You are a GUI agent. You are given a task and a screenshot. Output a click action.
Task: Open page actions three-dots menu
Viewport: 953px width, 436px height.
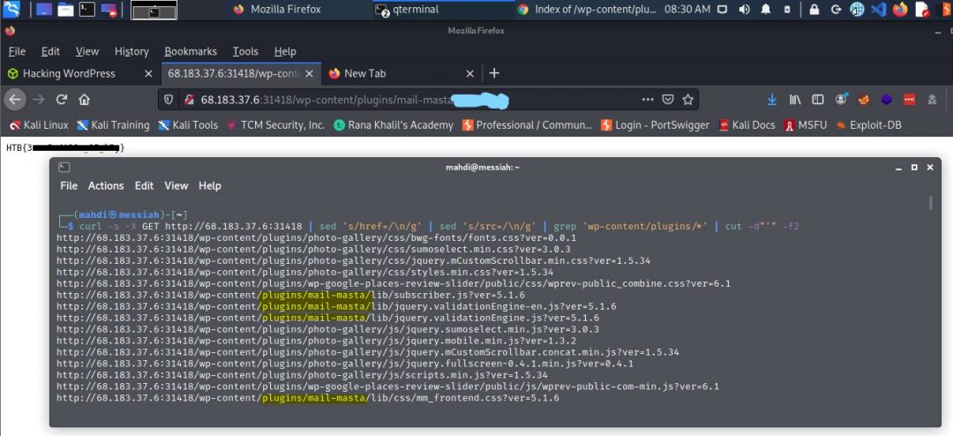pyautogui.click(x=648, y=100)
